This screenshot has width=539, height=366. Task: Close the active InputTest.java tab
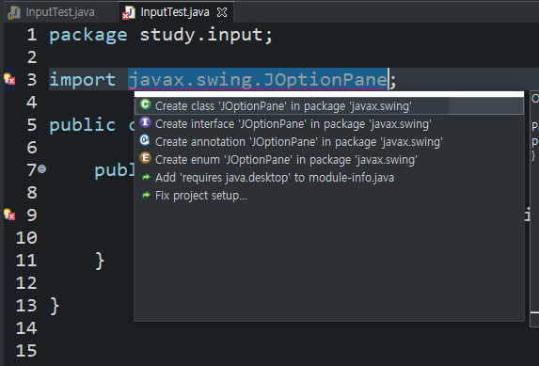click(222, 12)
